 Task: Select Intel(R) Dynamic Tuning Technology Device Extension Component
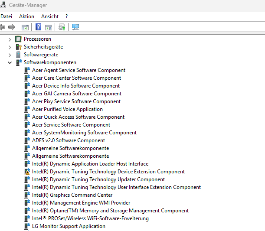tap(108, 172)
